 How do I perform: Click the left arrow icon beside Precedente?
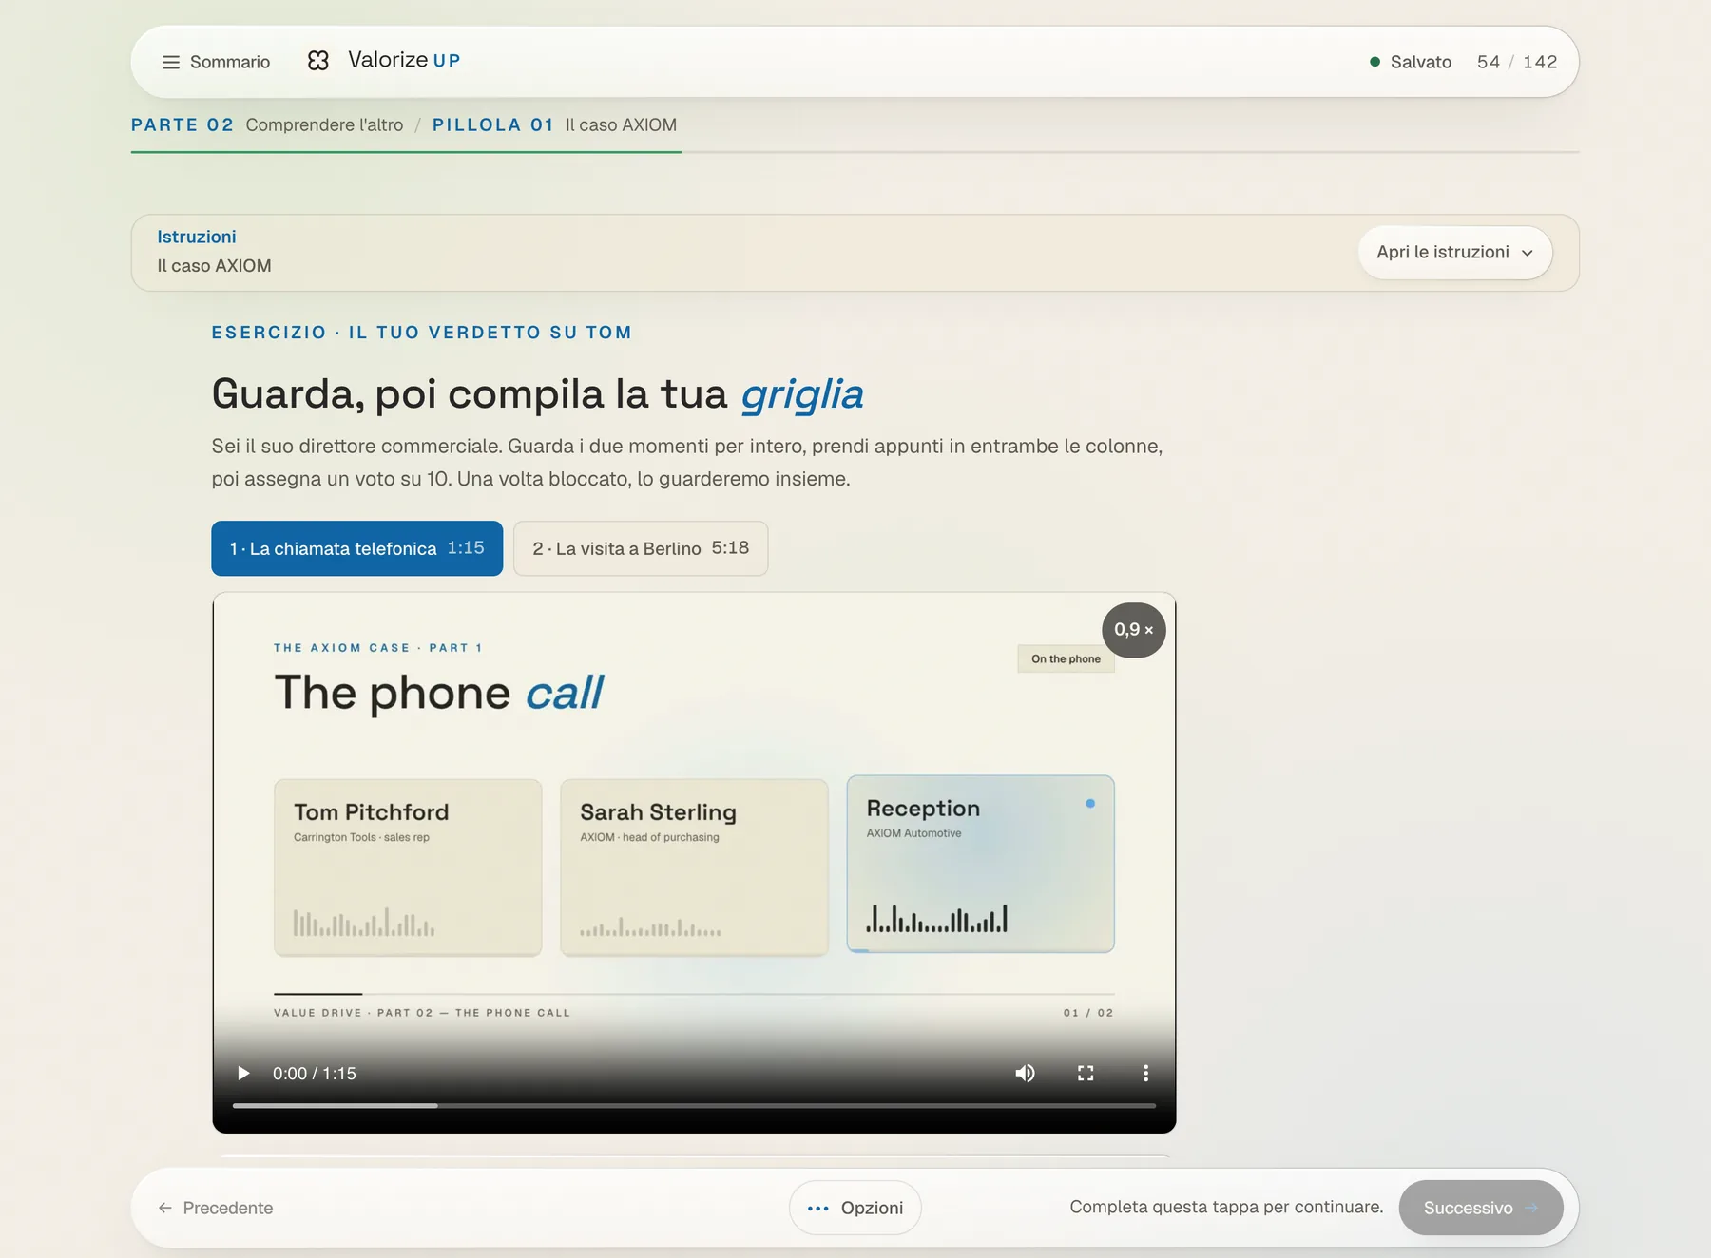tap(165, 1208)
